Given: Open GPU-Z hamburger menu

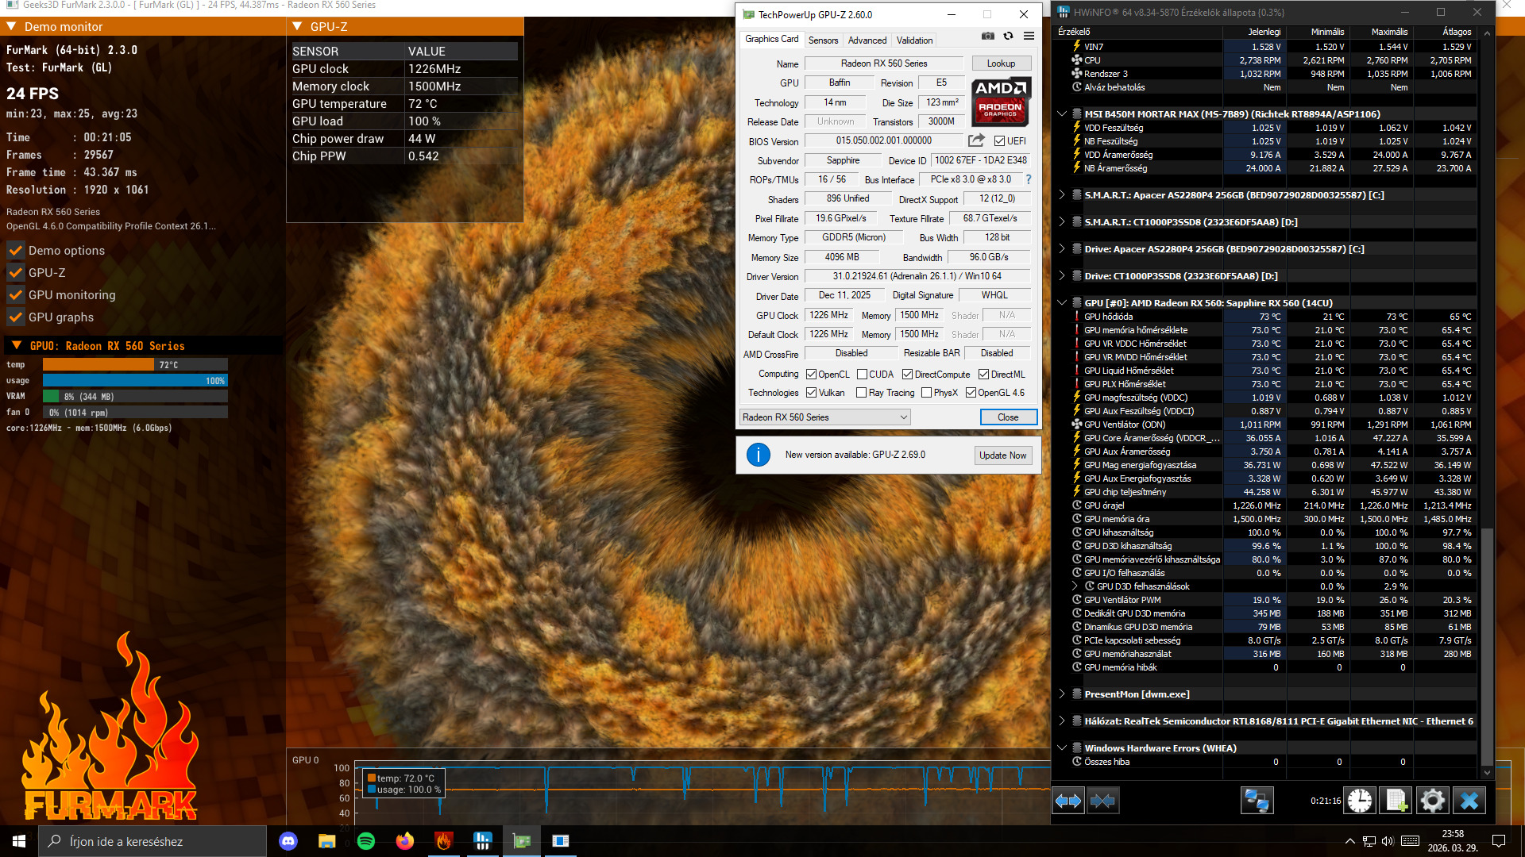Looking at the screenshot, I should [x=1029, y=37].
